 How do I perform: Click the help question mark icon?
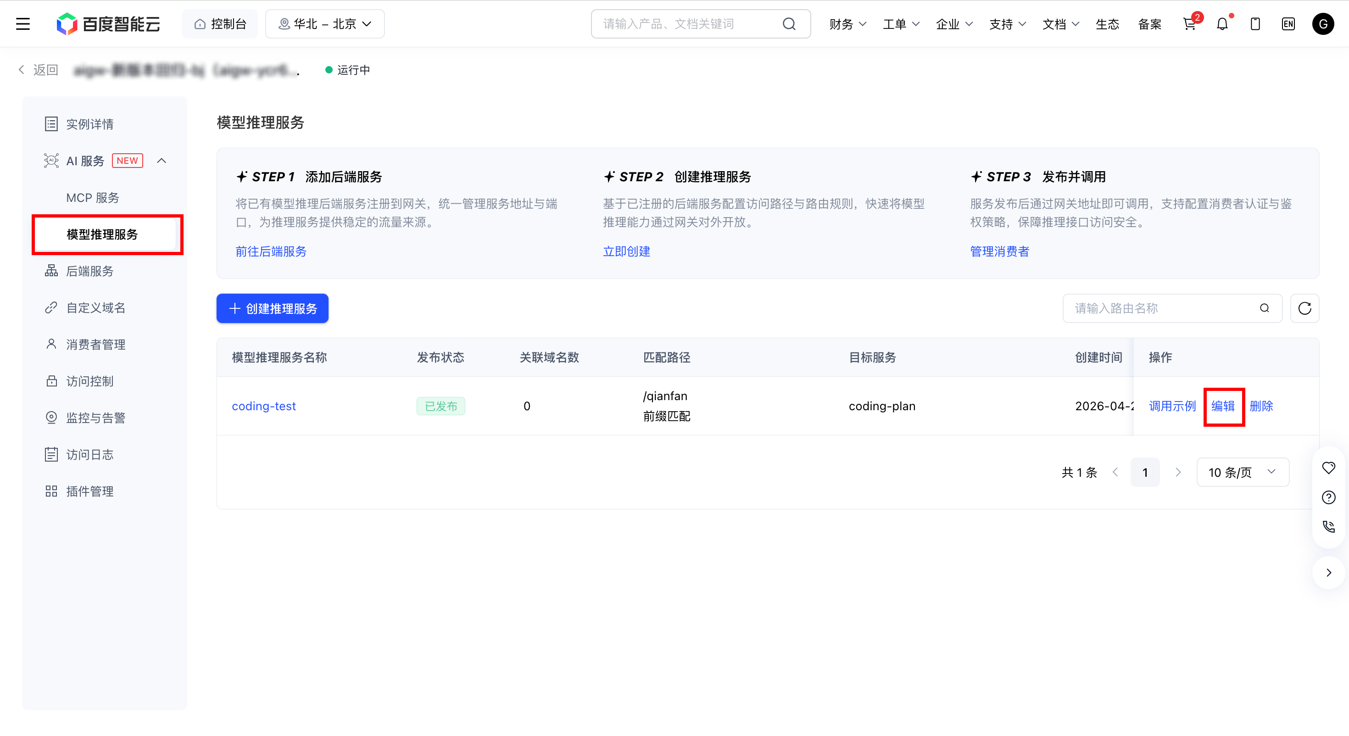1328,497
